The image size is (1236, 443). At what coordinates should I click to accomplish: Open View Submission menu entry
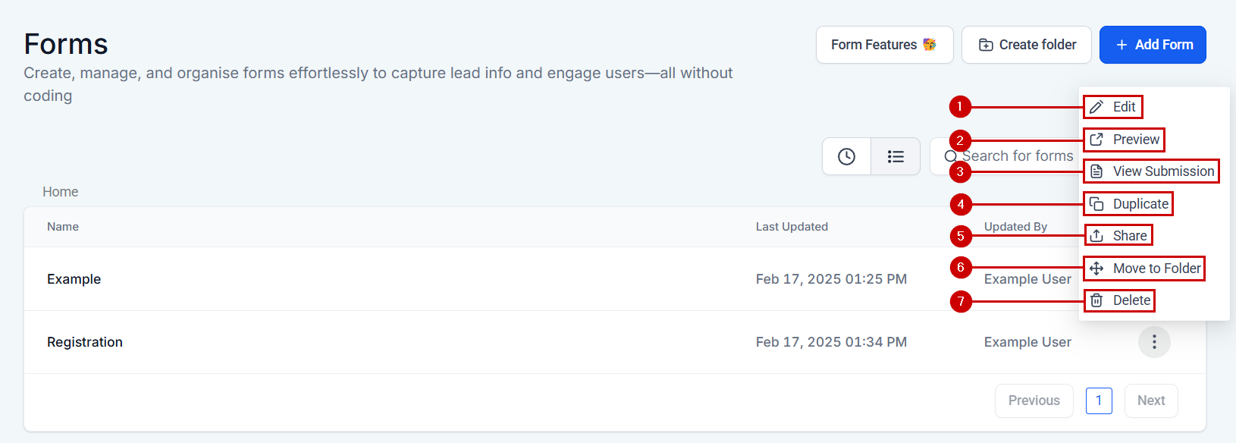click(x=1151, y=171)
